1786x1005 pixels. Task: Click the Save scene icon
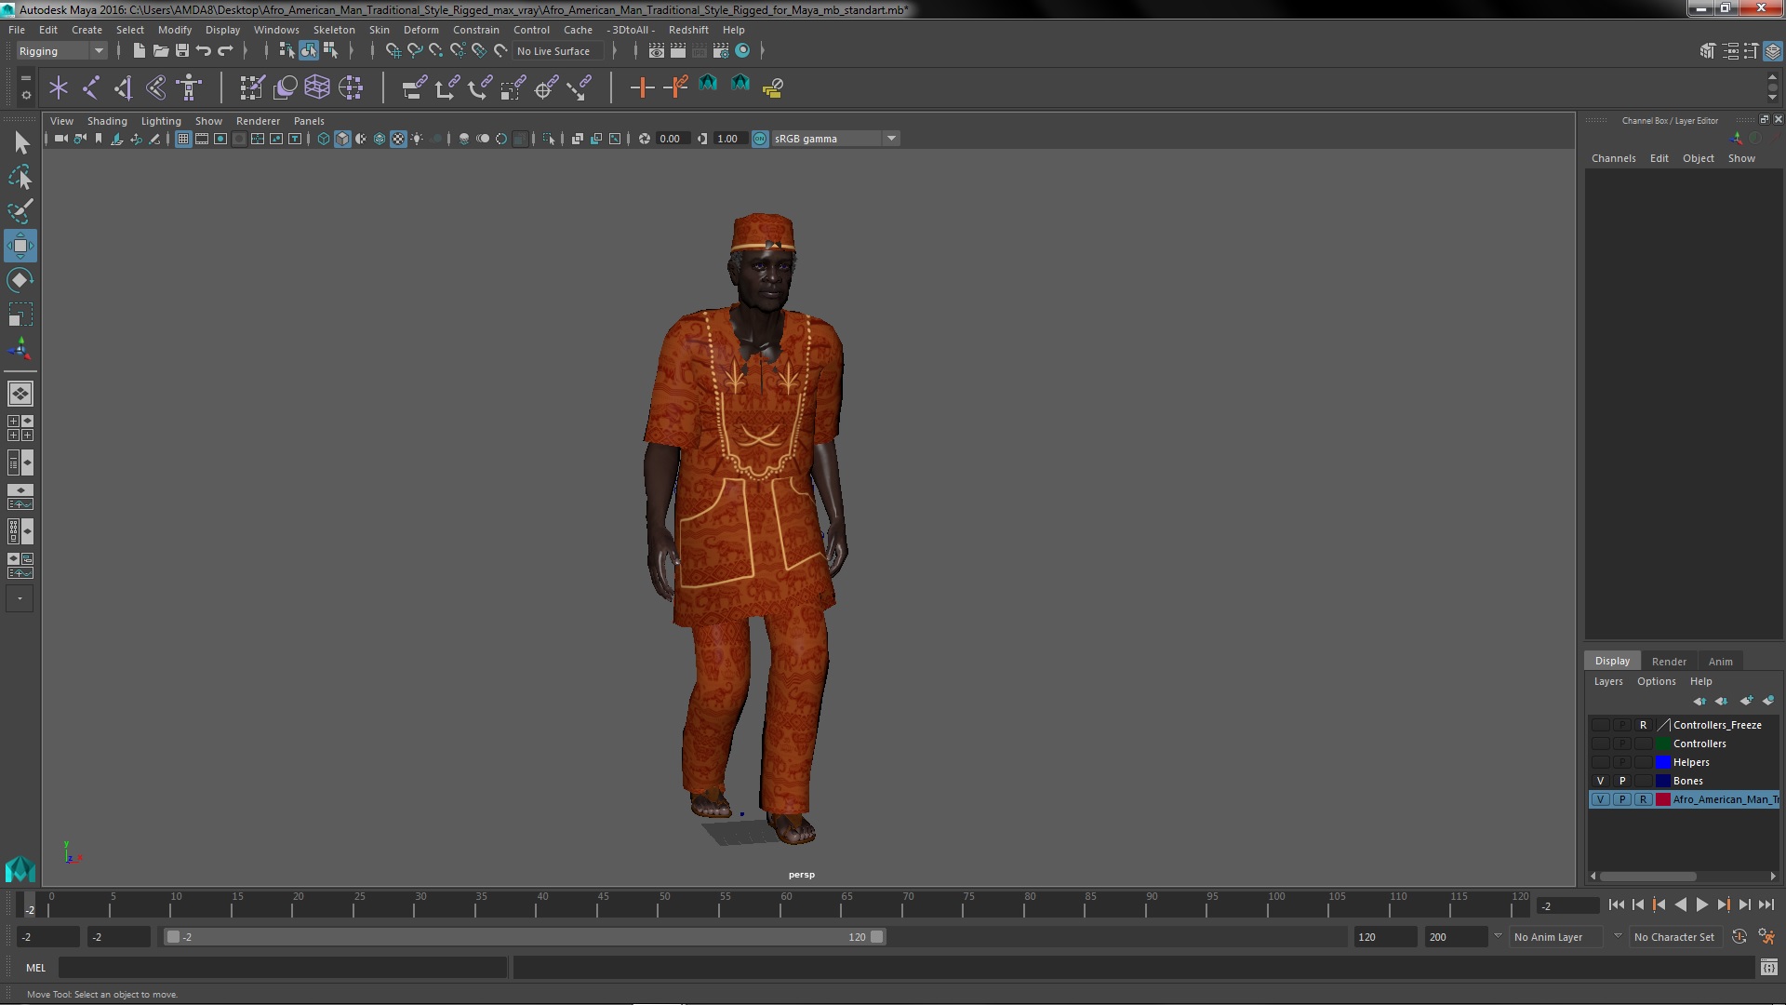click(182, 51)
